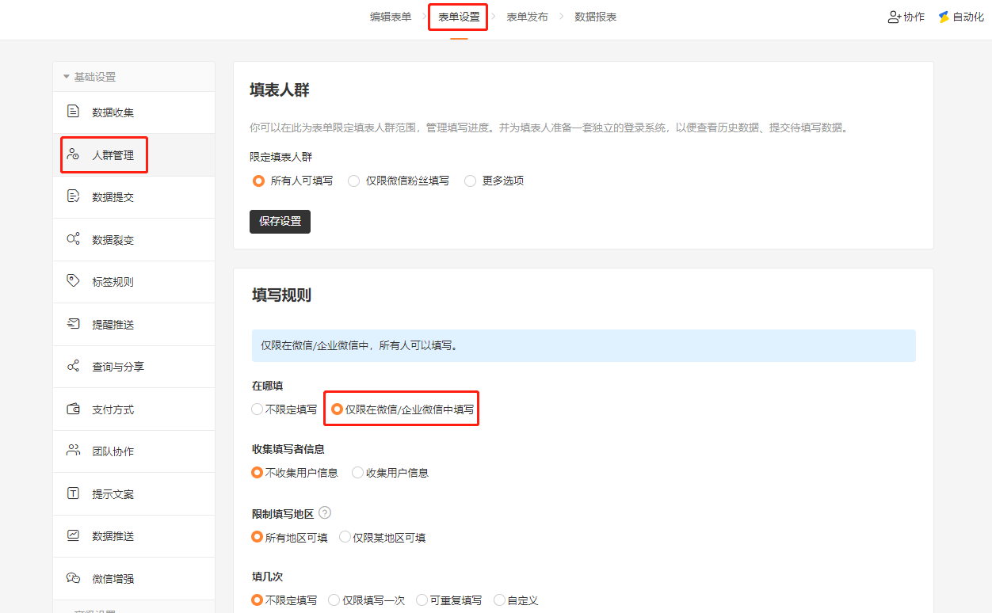Open 标签规则 settings menu item
Image resolution: width=992 pixels, height=613 pixels.
[134, 282]
